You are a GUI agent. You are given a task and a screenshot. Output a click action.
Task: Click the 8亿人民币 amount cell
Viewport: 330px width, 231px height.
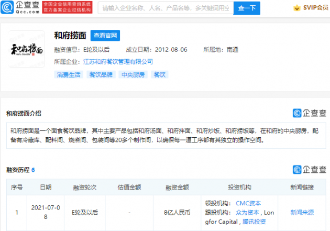click(177, 213)
